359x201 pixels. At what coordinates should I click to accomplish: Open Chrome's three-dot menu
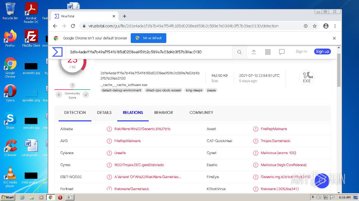point(335,26)
